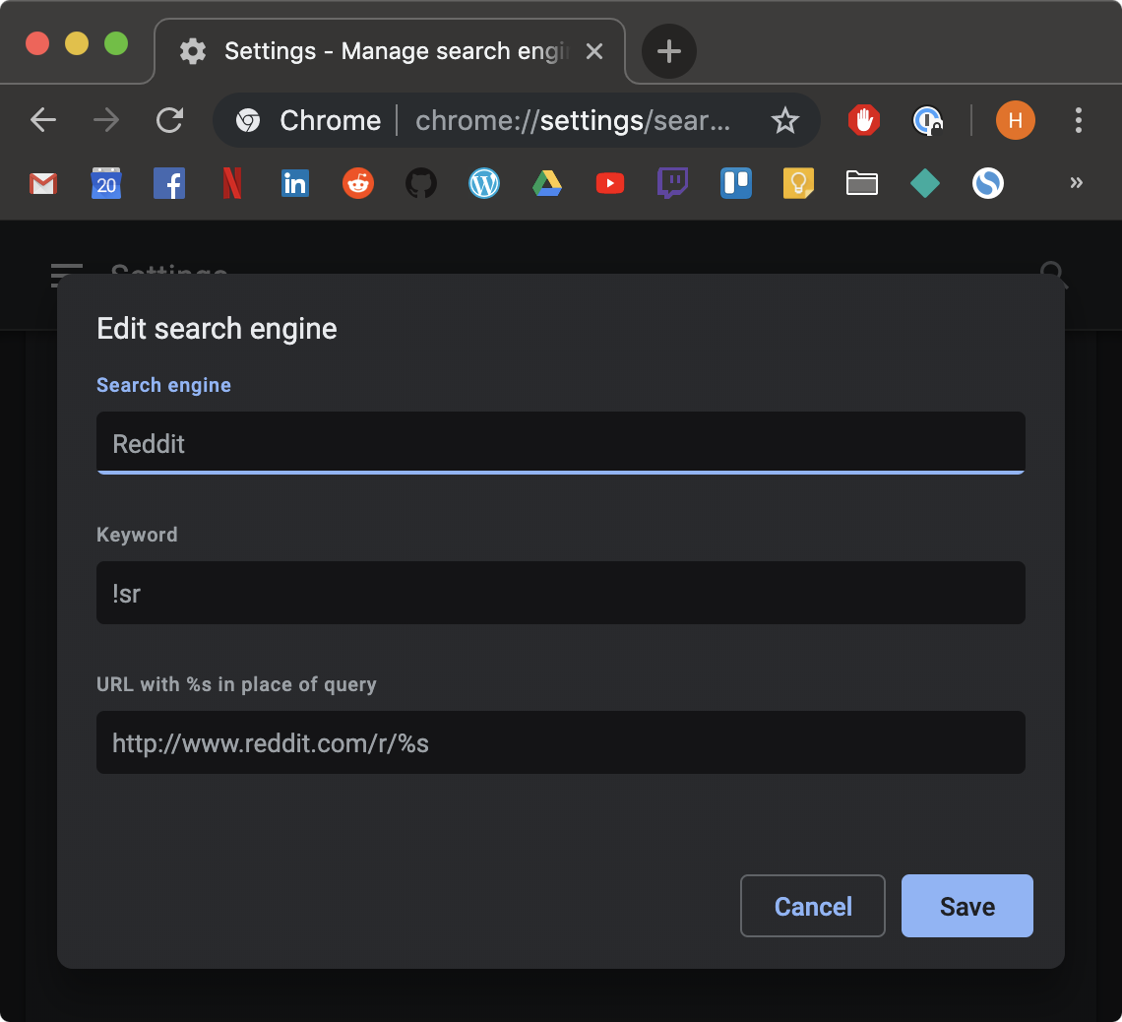The height and width of the screenshot is (1022, 1122).
Task: Open the YouTube bookmark
Action: (x=609, y=184)
